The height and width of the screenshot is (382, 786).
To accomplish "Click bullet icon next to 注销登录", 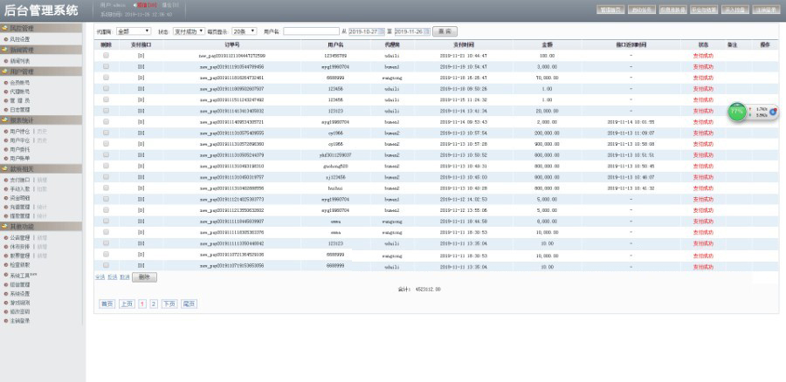I will (x=5, y=320).
